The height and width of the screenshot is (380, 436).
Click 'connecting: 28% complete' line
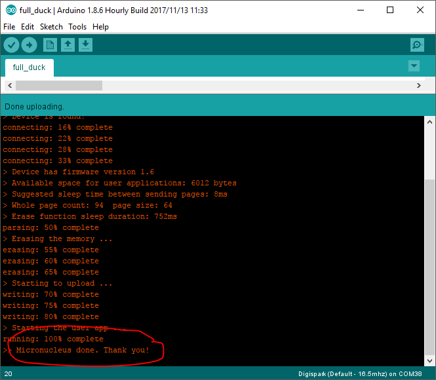(58, 149)
